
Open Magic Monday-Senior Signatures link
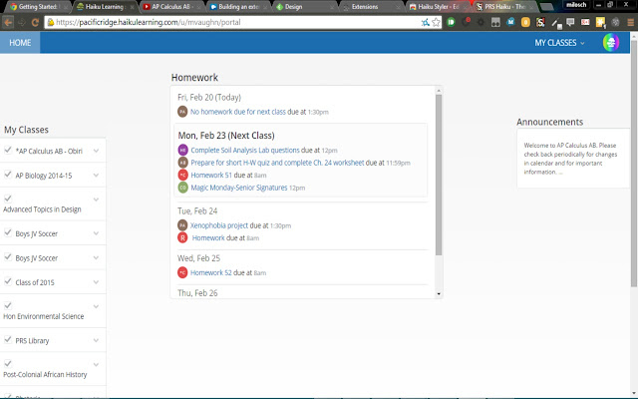click(x=239, y=188)
